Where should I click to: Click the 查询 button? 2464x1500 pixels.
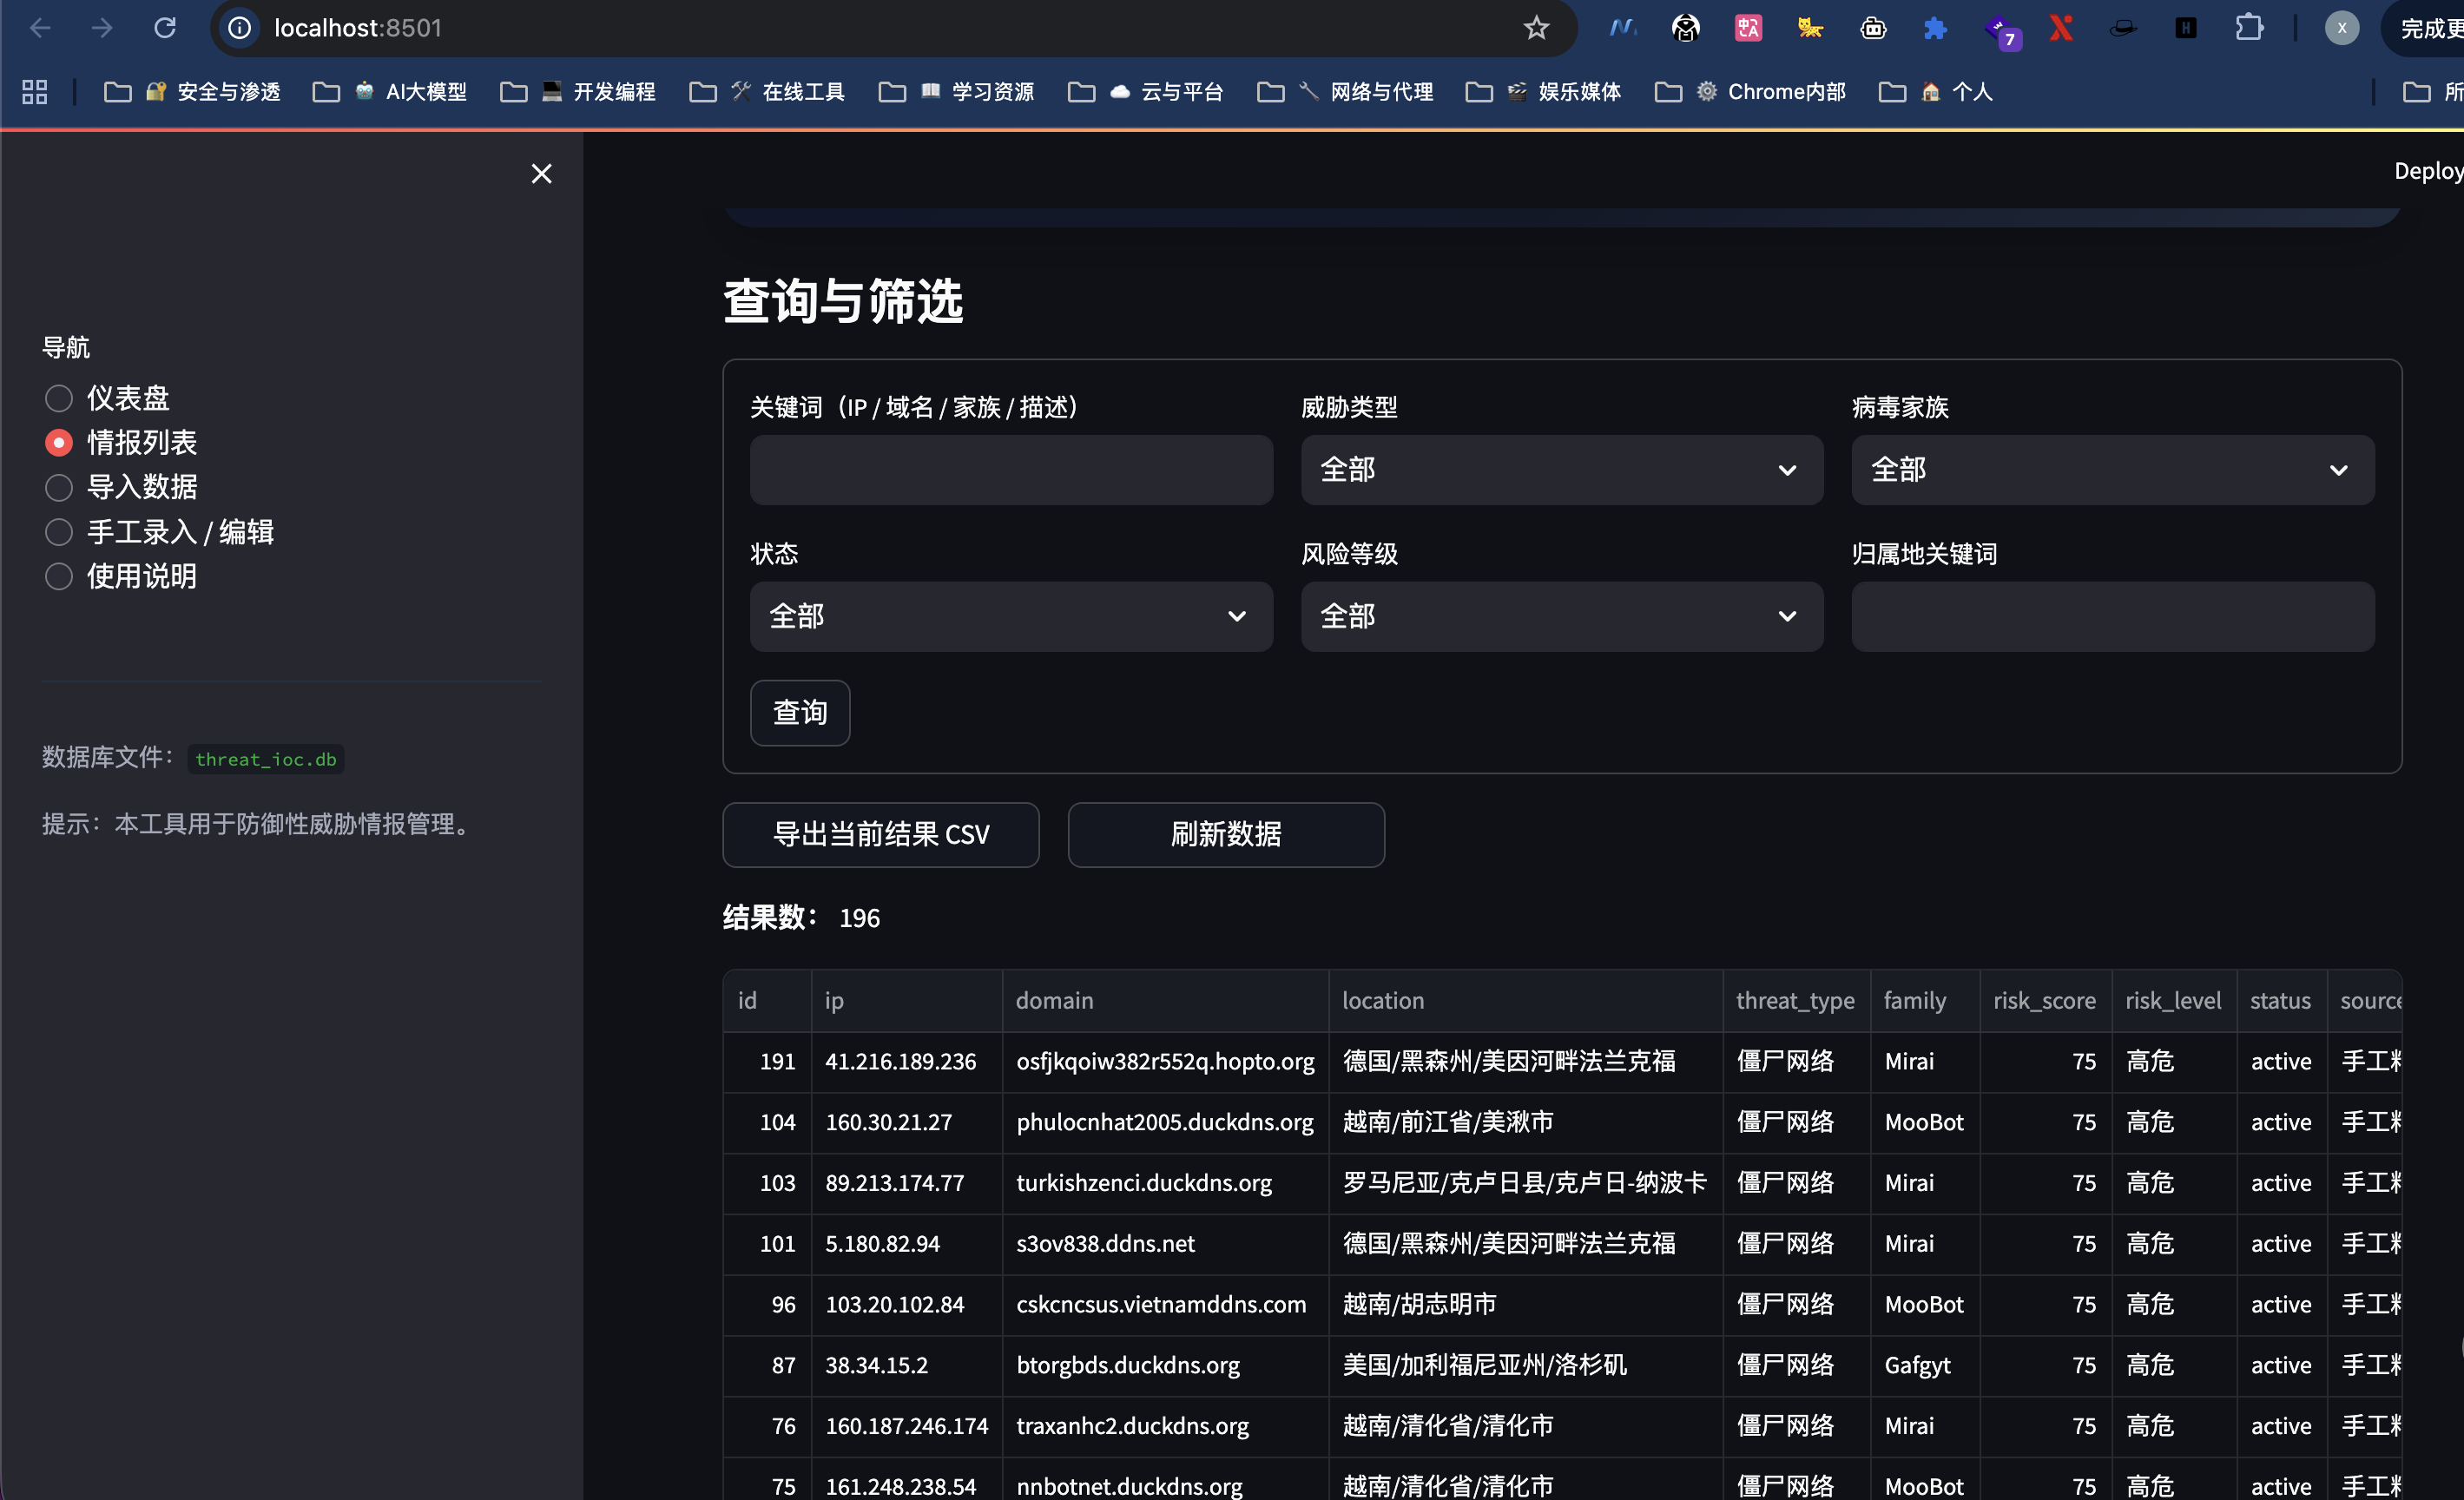(800, 713)
